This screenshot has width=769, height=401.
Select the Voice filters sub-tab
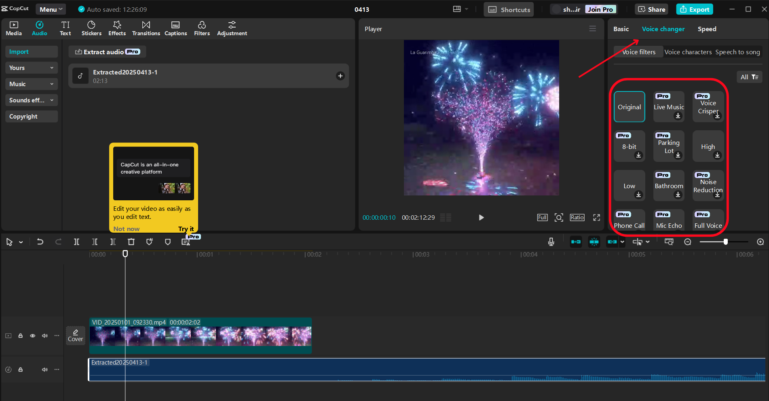(x=638, y=52)
